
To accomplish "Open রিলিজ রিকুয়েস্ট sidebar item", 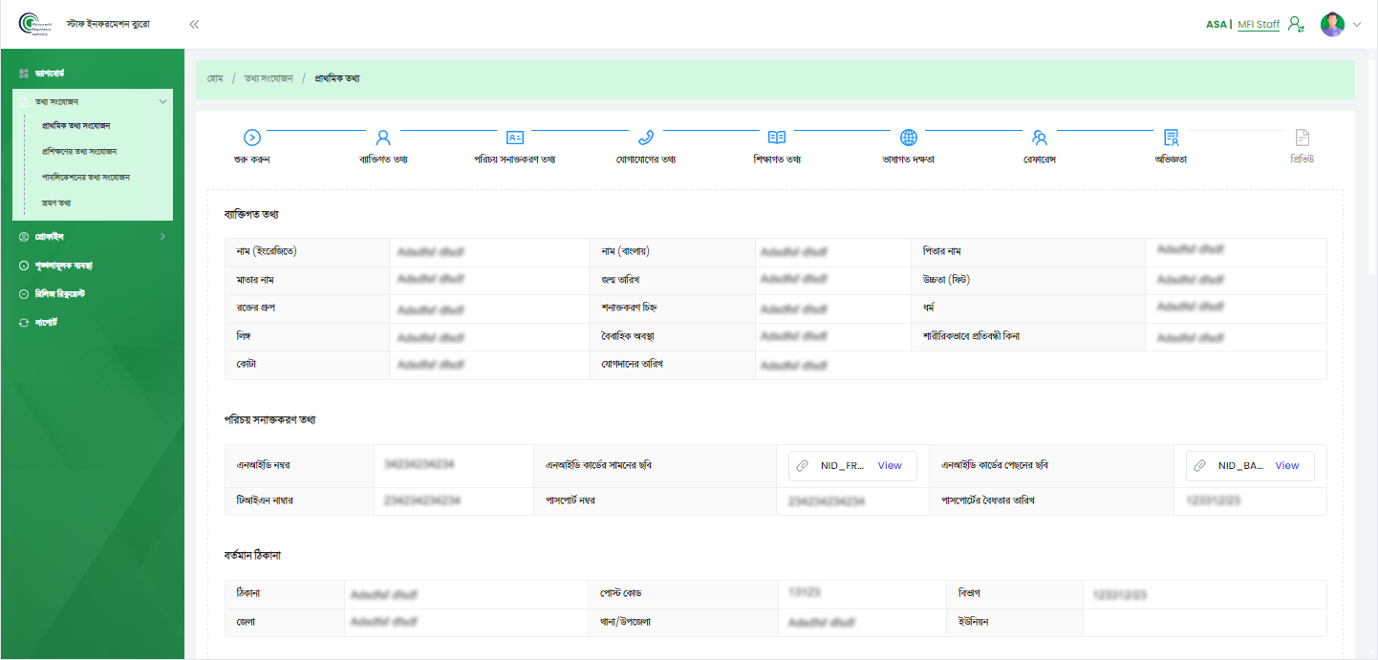I will coord(60,294).
